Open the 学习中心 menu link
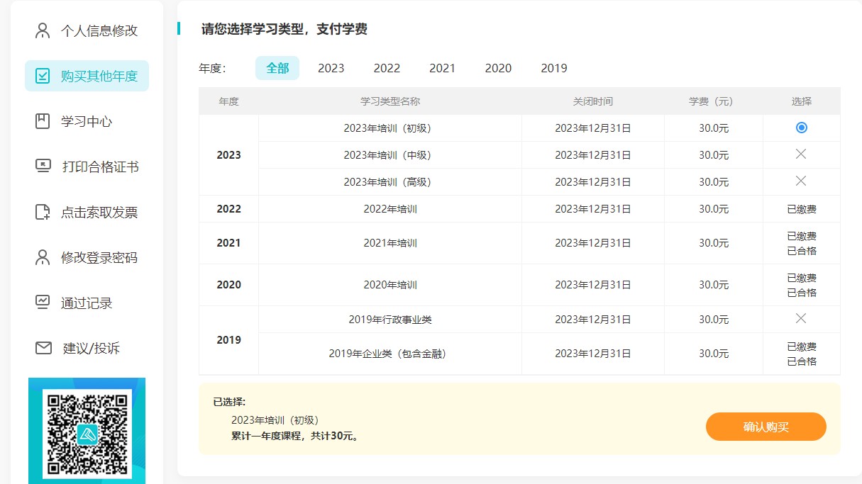862x484 pixels. (87, 121)
